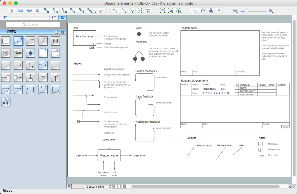Image resolution: width=297 pixels, height=194 pixels.
Task: Pick the text Note shape
Action: pos(18,53)
